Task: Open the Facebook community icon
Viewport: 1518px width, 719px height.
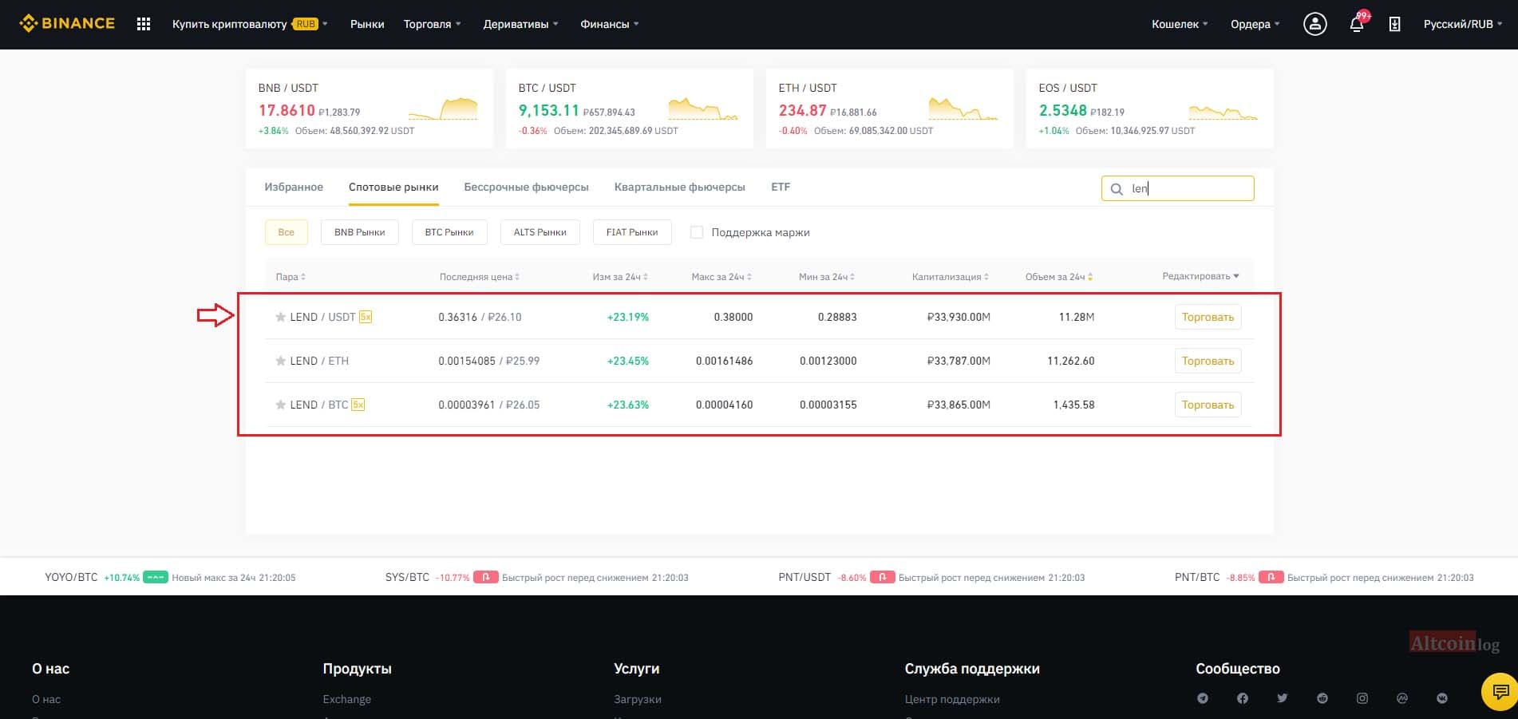Action: point(1243,698)
